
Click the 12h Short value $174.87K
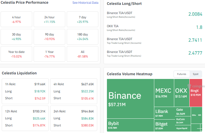click(x=39, y=125)
